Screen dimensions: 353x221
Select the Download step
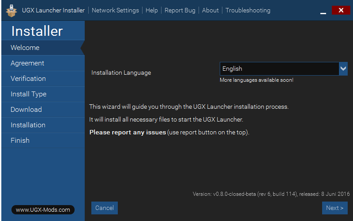pyautogui.click(x=43, y=110)
